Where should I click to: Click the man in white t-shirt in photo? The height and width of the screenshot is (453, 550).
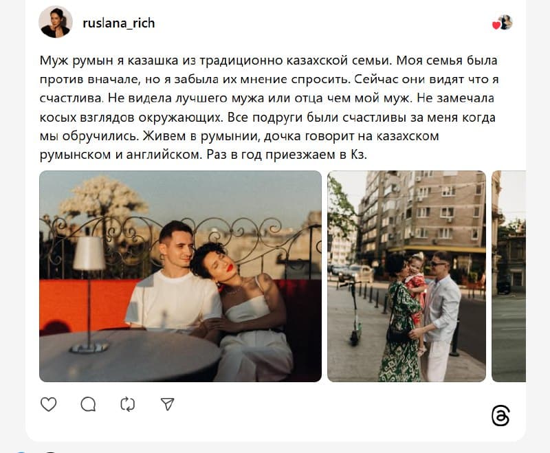click(174, 280)
